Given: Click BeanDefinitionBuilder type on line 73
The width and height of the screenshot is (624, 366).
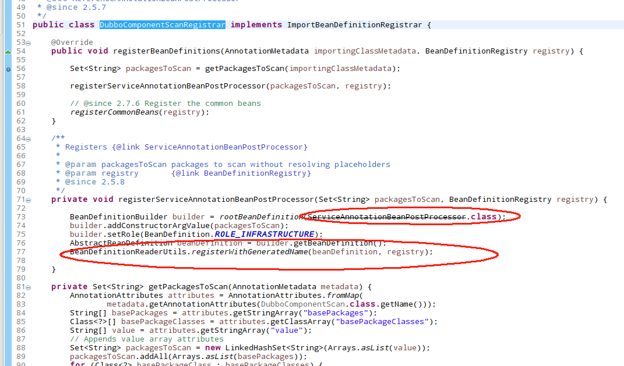Looking at the screenshot, I should pos(119,217).
